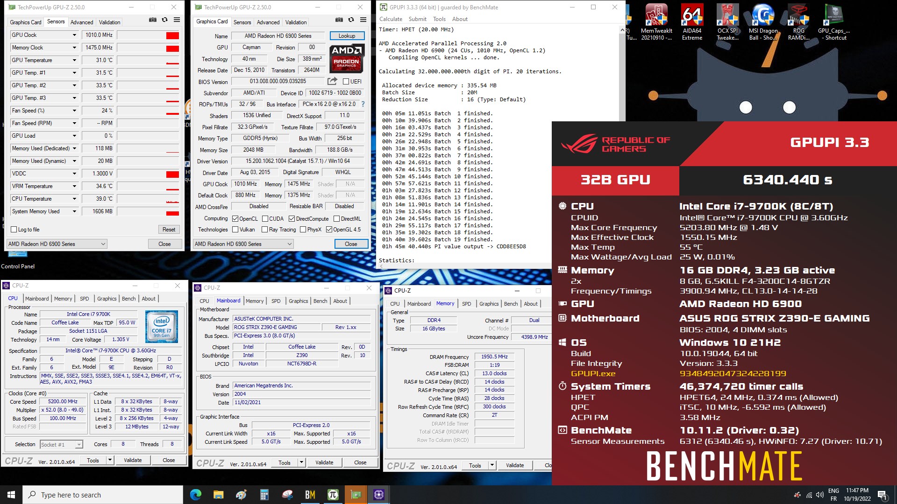Toggle CUDA computing checkbox
897x504 pixels.
coord(265,219)
